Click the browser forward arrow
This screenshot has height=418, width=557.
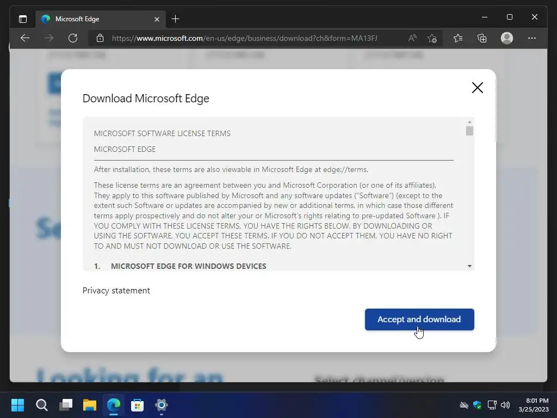[x=49, y=38]
